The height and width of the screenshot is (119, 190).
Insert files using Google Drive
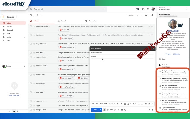(x=118, y=110)
